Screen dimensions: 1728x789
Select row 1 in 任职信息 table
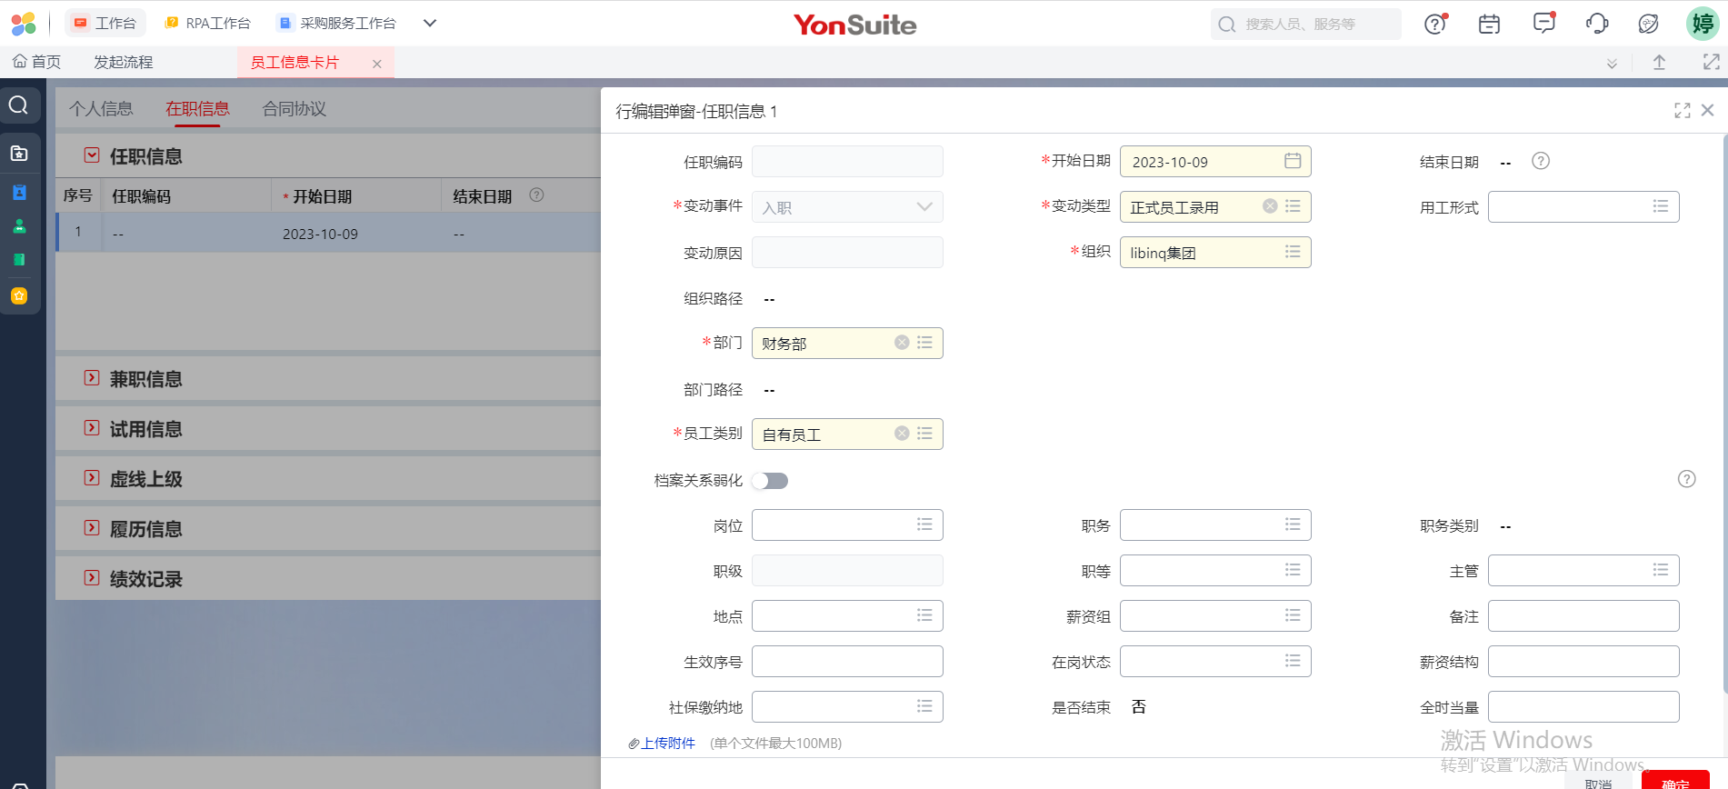tap(328, 233)
